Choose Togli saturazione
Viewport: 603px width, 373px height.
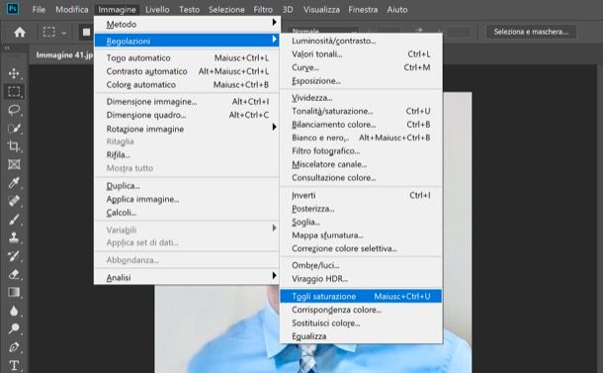click(x=361, y=296)
